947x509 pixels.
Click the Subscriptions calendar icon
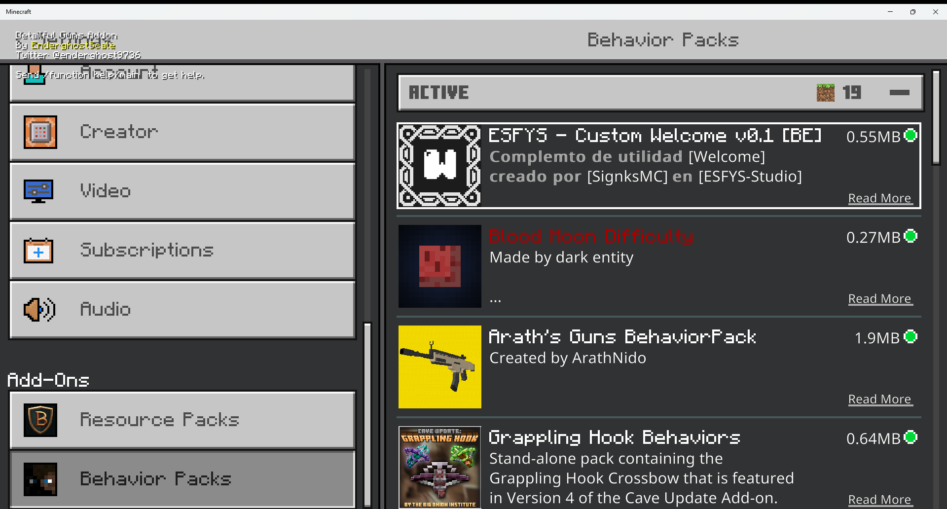pos(38,251)
